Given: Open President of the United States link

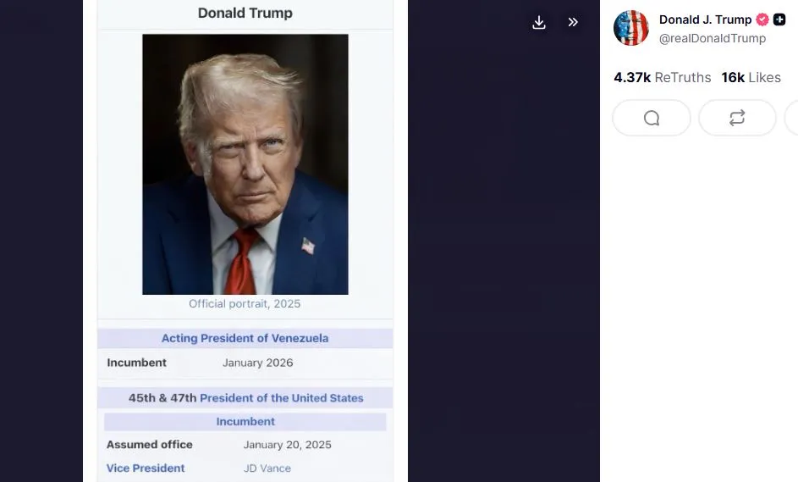Looking at the screenshot, I should click(282, 398).
